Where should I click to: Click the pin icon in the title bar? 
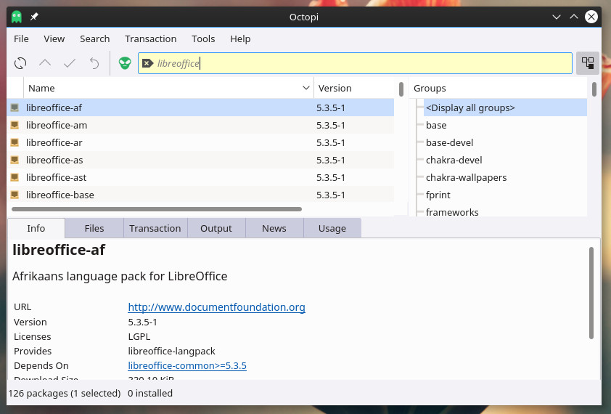point(34,17)
